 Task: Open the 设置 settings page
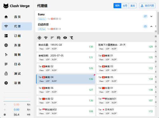pyautogui.click(x=17, y=83)
